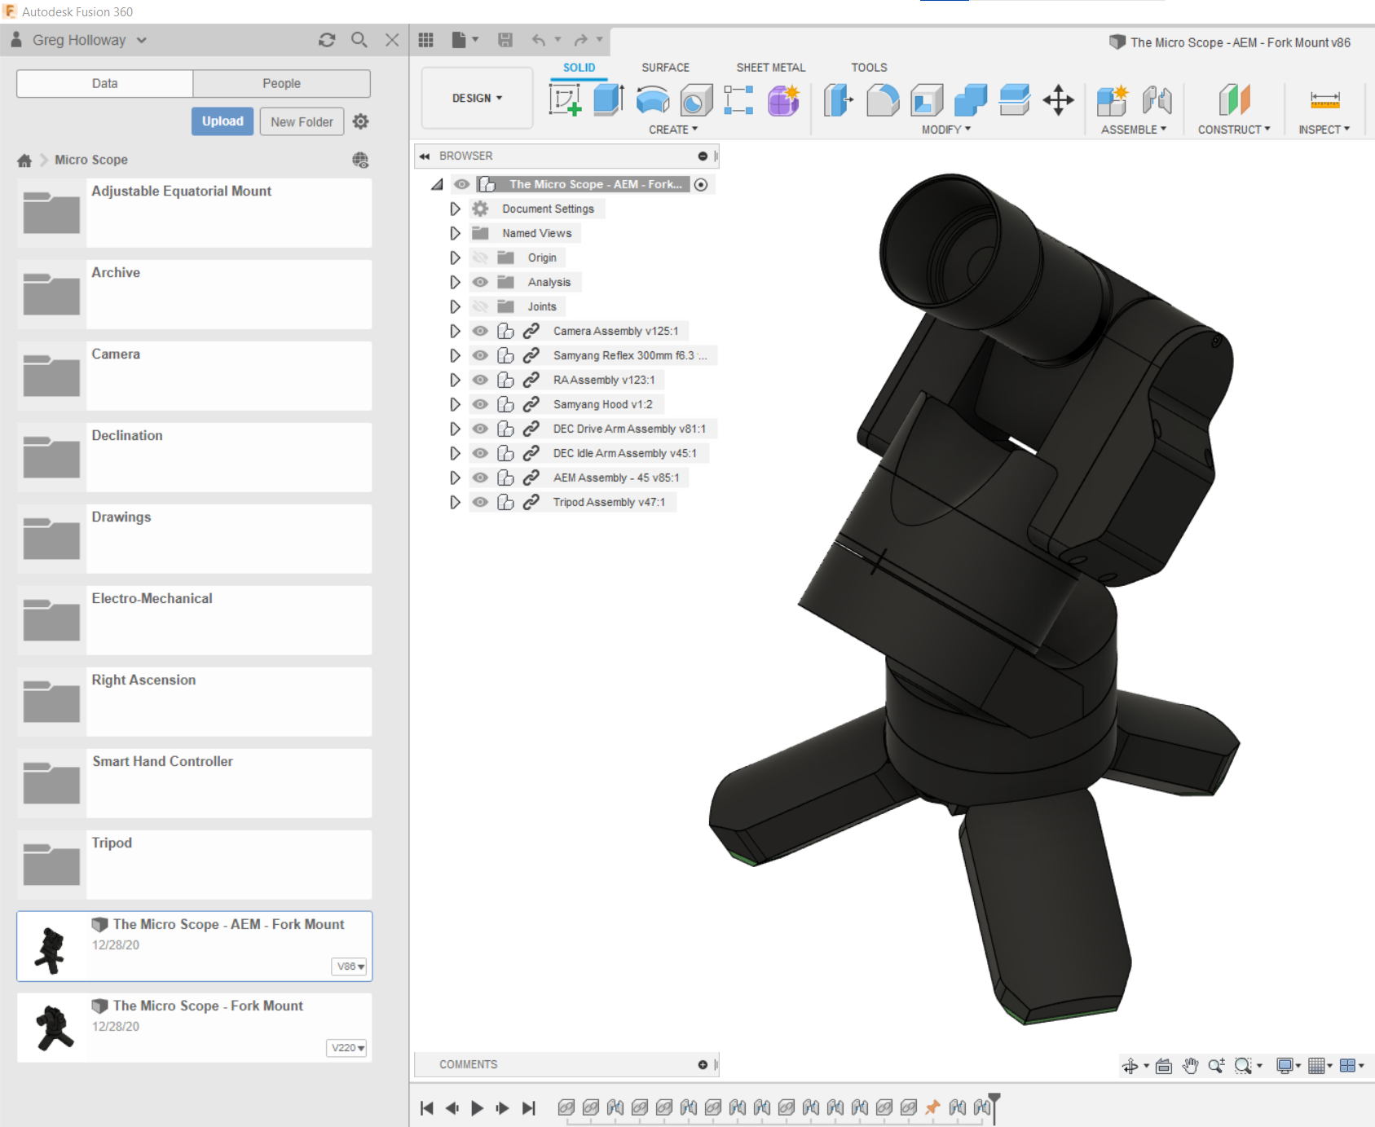Select the Fillet tool in Modify
The width and height of the screenshot is (1375, 1127).
[x=882, y=99]
